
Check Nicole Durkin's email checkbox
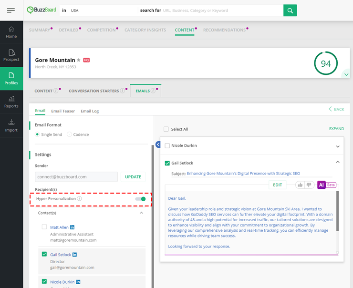(167, 145)
